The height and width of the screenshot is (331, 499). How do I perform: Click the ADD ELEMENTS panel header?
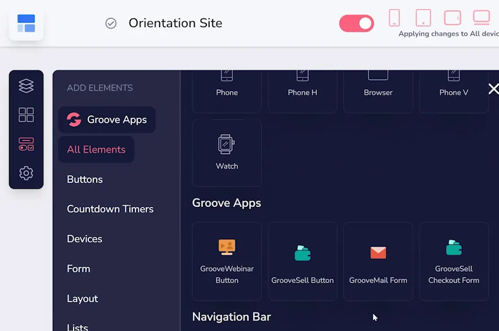coord(100,88)
